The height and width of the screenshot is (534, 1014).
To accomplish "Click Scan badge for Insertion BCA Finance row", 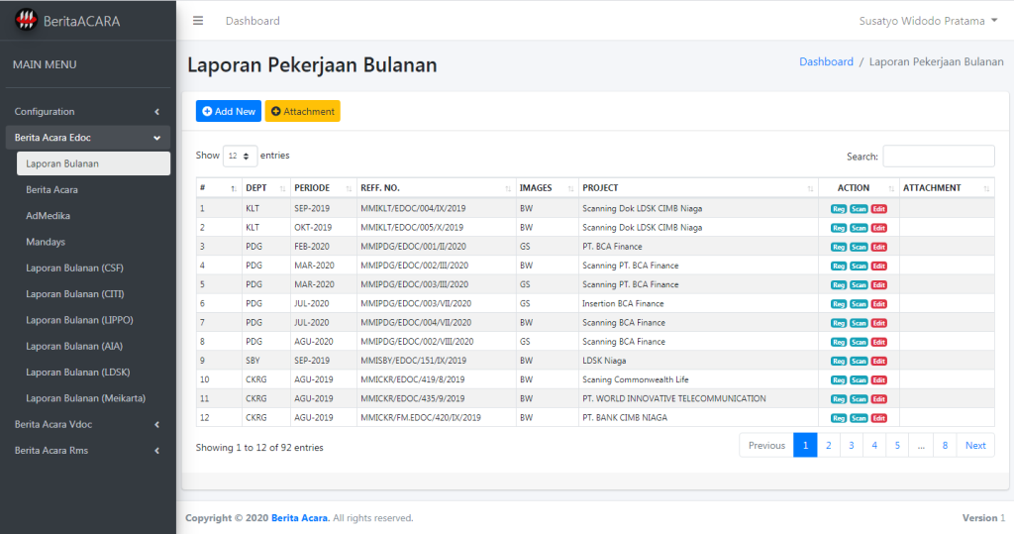I will tap(859, 304).
